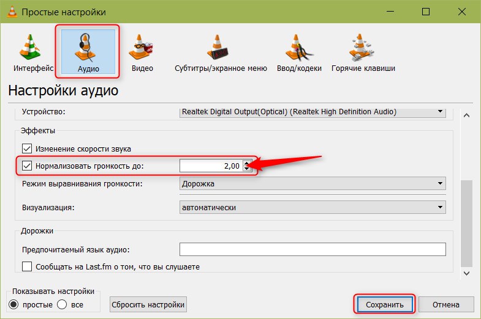Image resolution: width=481 pixels, height=319 pixels.
Task: Click the Показывать настройки label
Action: (53, 291)
